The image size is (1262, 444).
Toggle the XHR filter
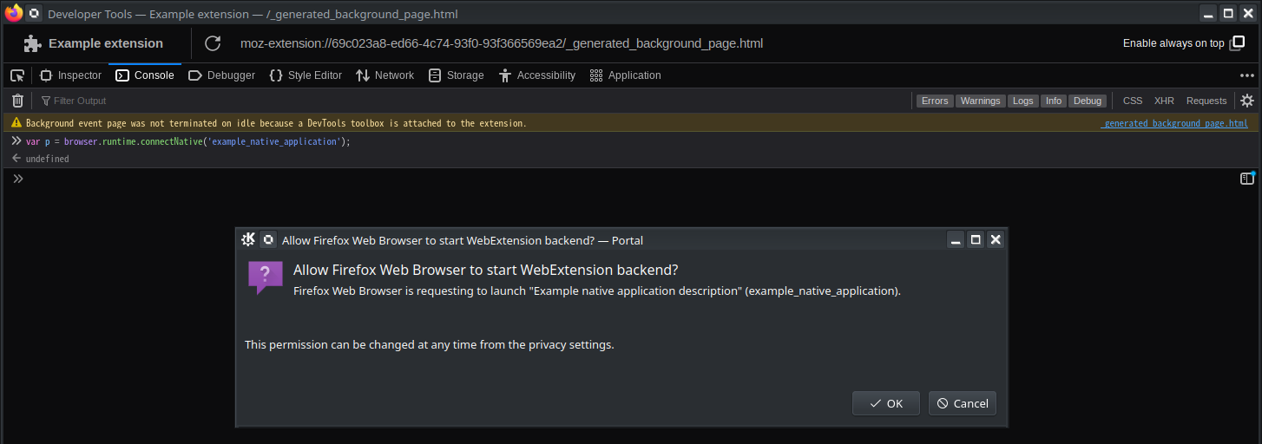point(1164,101)
